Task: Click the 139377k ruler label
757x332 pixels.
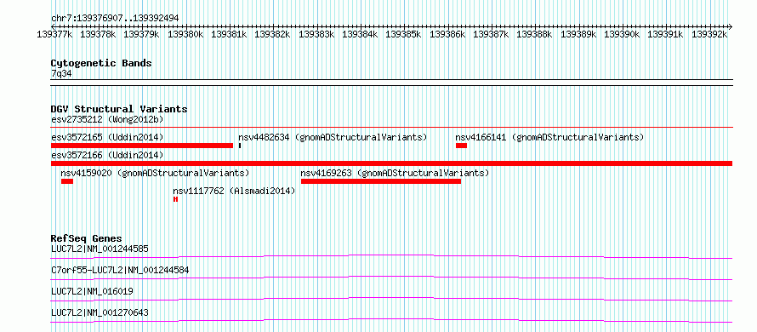Action: (55, 34)
